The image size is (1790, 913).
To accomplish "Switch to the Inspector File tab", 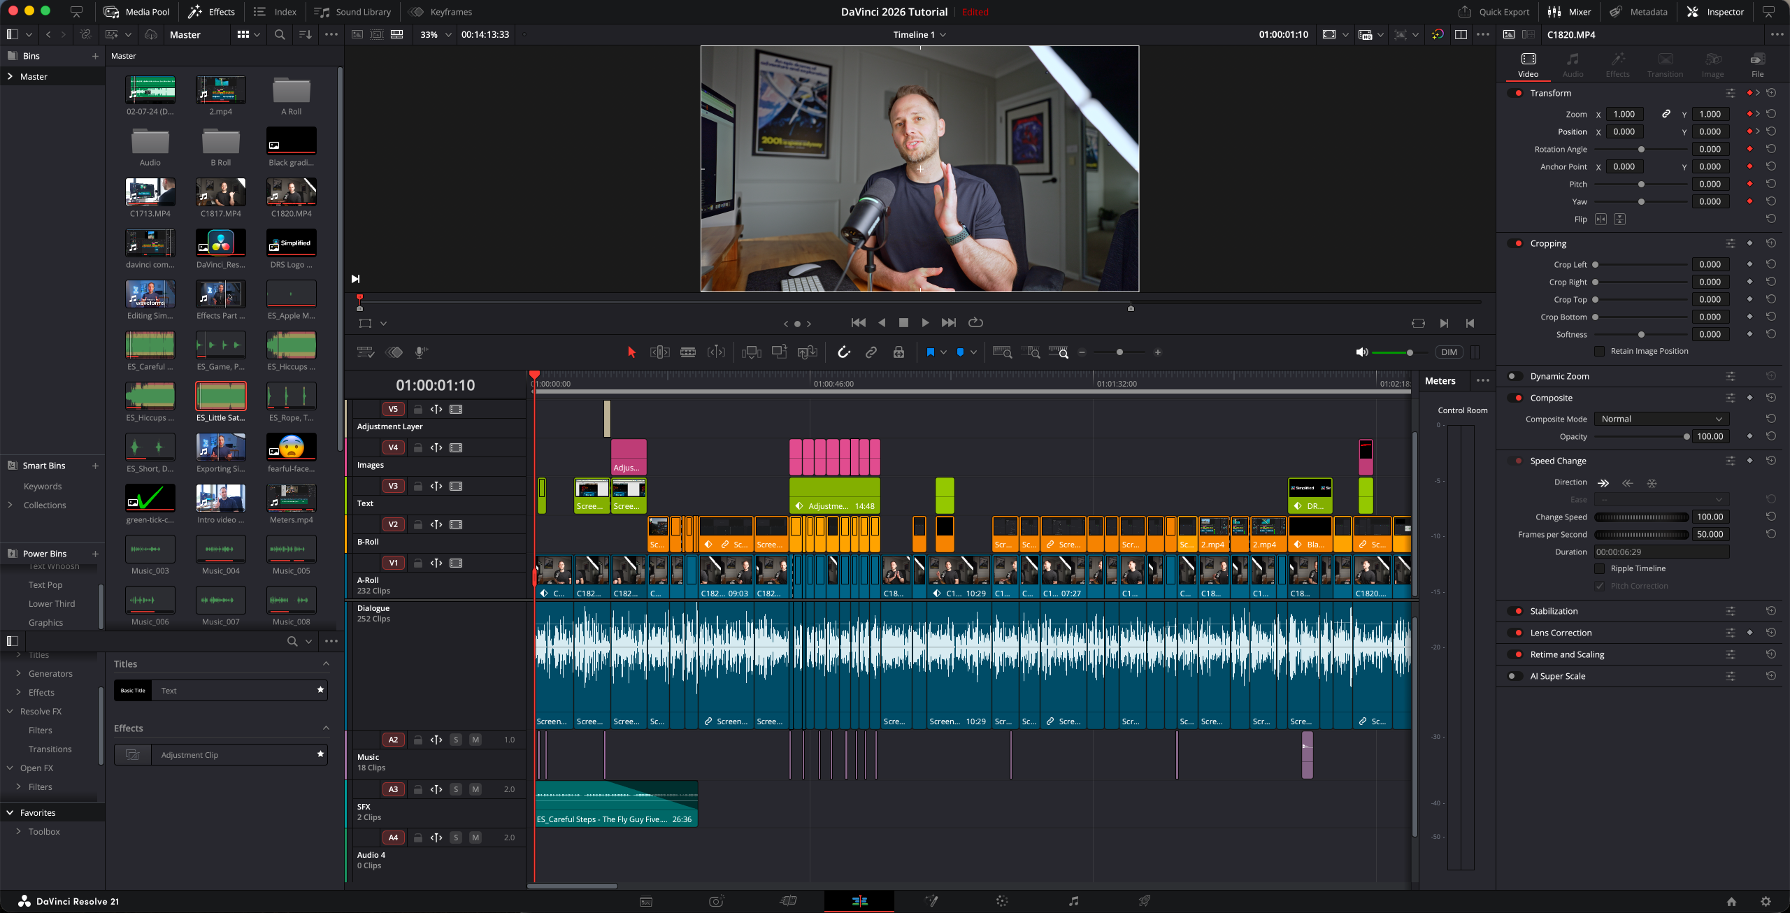I will coord(1757,65).
